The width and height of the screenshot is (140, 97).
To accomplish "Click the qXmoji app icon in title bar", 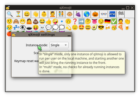I will pyautogui.click(x=8, y=8).
